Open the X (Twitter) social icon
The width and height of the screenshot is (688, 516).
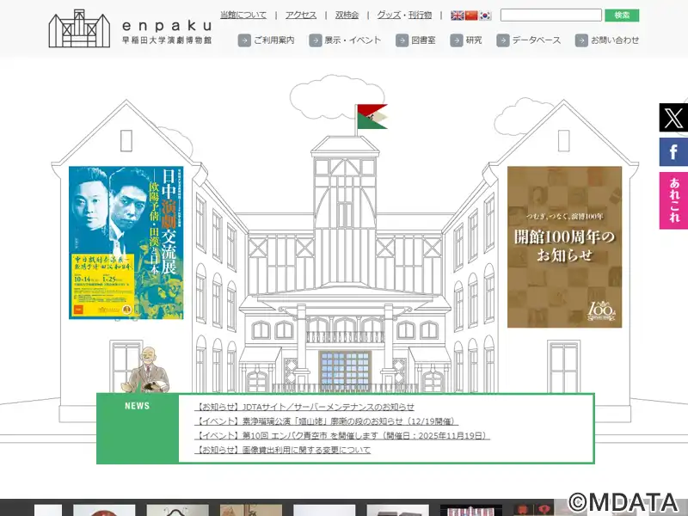tap(673, 118)
